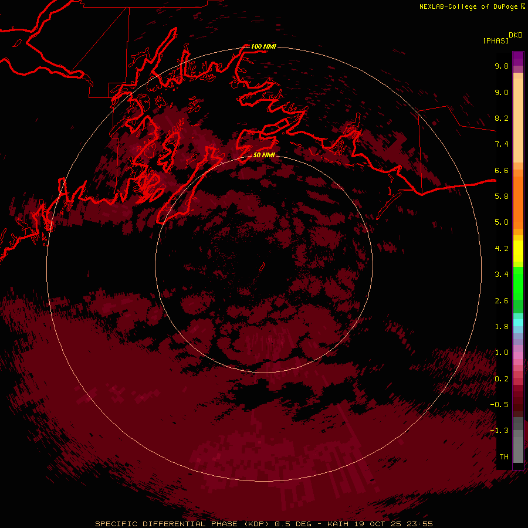
Task: Click the 9.0 legend value
Action: (502, 92)
